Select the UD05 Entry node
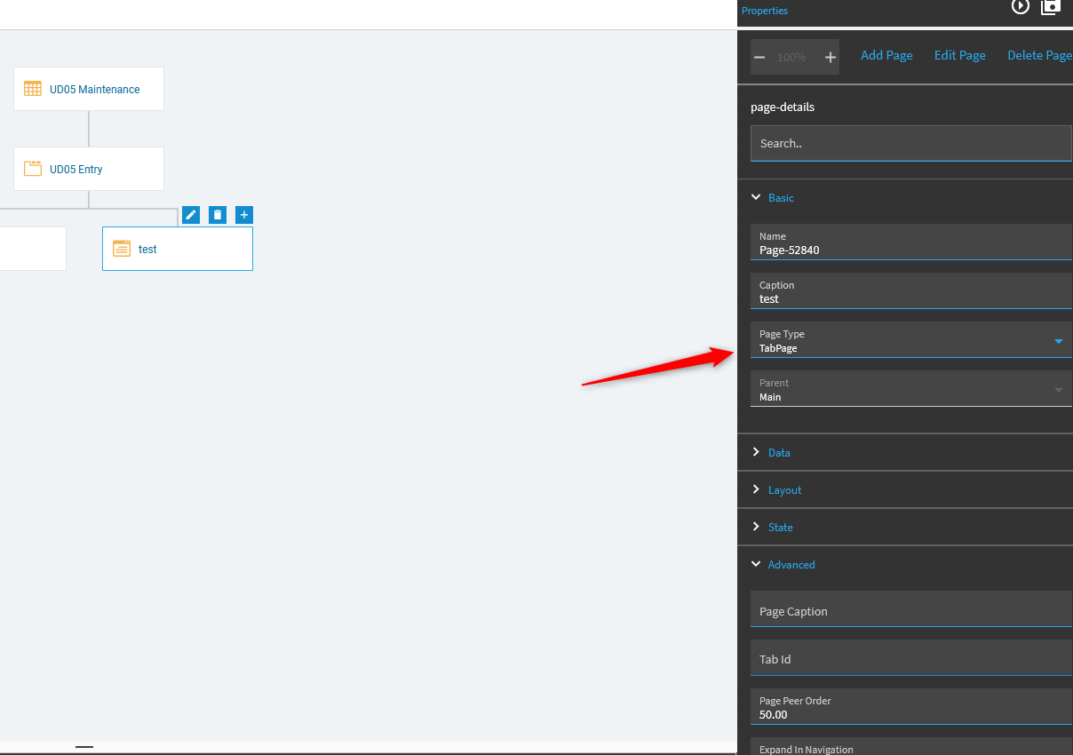This screenshot has height=755, width=1073. tap(89, 169)
